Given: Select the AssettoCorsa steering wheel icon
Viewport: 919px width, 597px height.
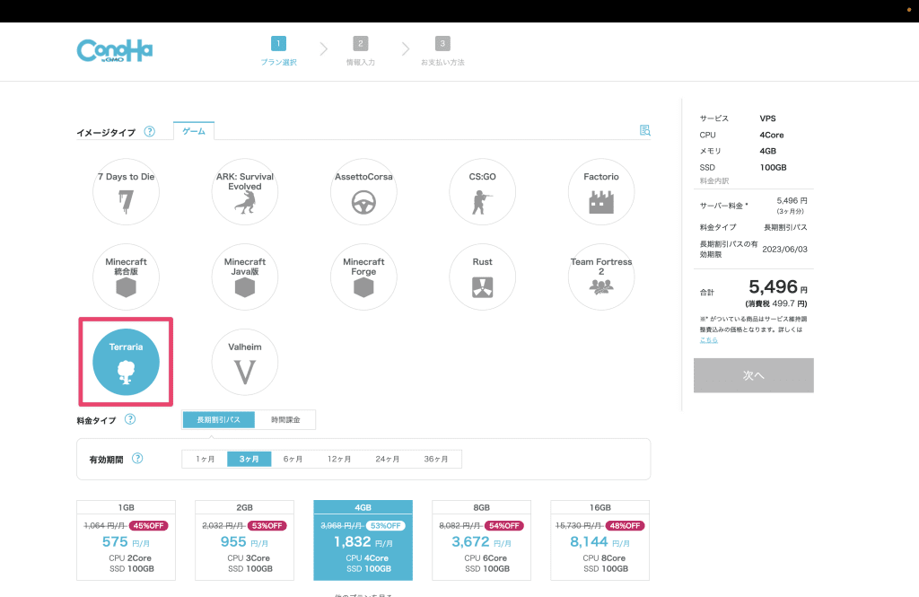Looking at the screenshot, I should point(363,203).
